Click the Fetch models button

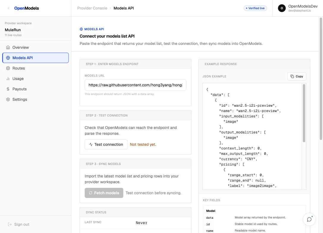104,193
